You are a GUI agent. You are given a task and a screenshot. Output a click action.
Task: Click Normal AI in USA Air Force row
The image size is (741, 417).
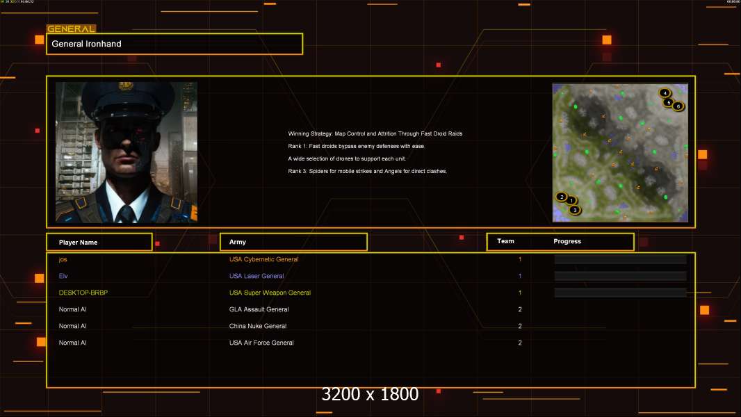(x=73, y=343)
